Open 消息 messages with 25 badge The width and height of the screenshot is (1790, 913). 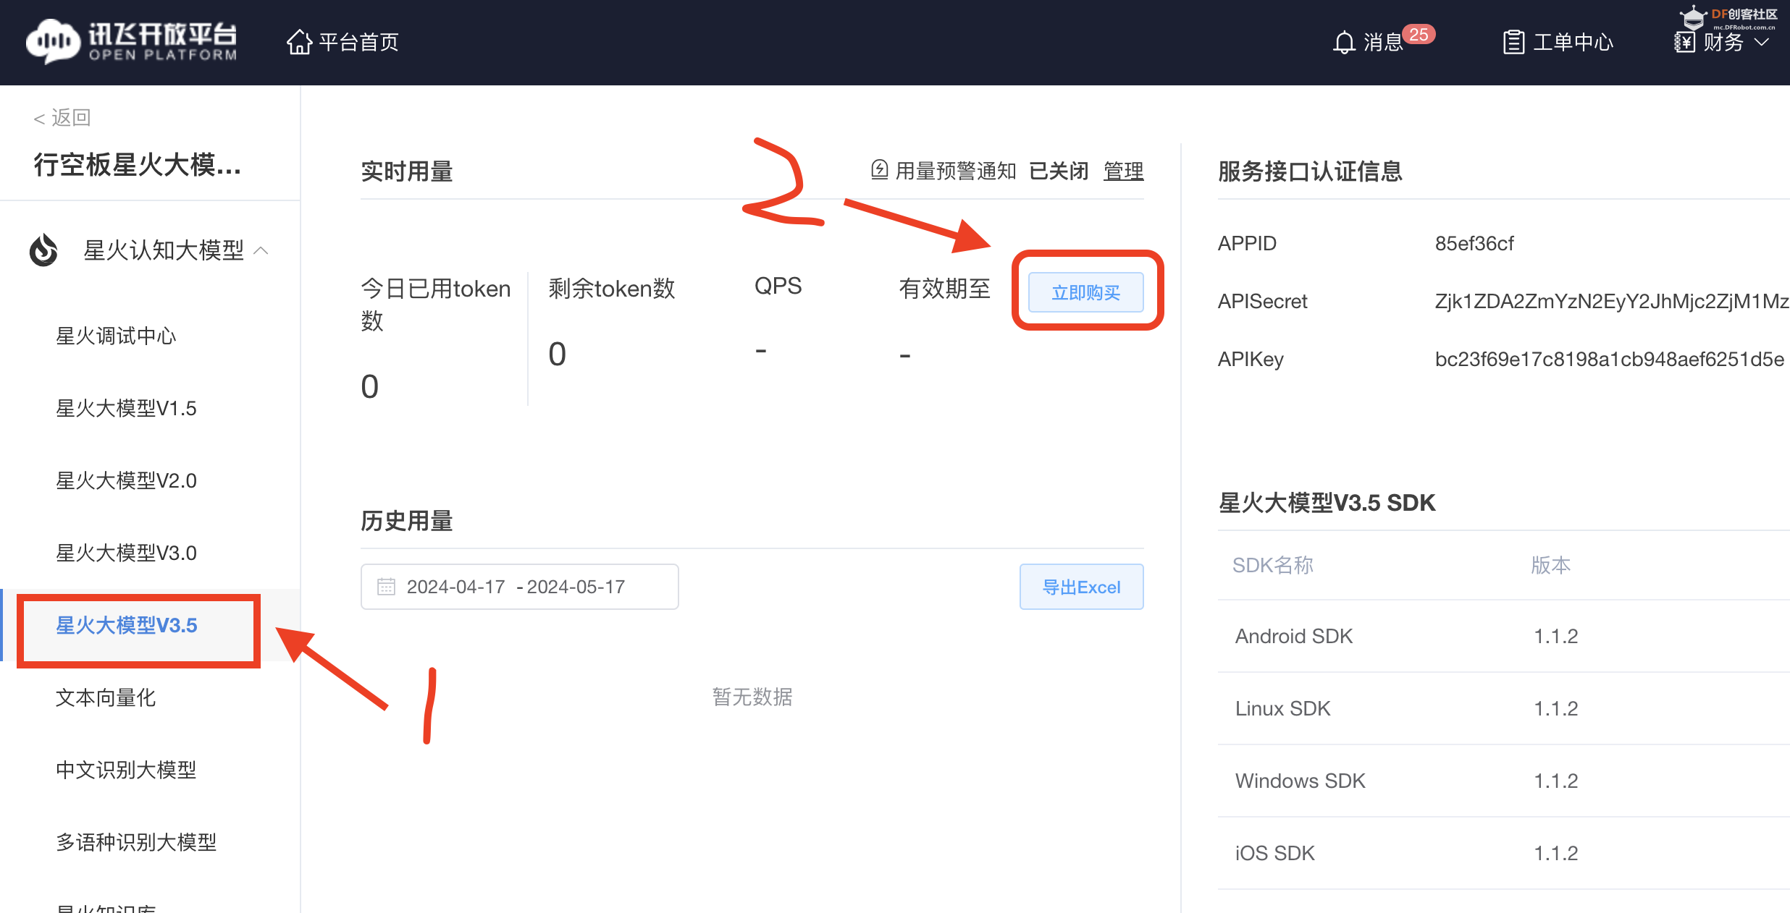pyautogui.click(x=1384, y=41)
